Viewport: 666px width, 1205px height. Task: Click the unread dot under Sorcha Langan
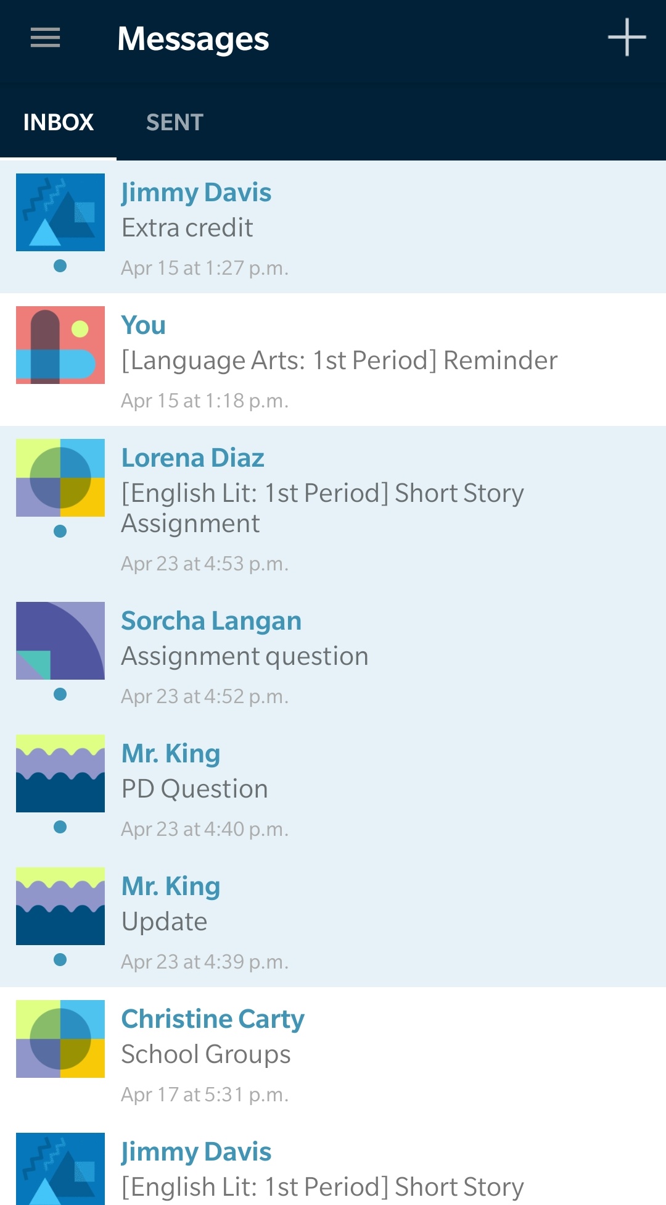coord(60,694)
